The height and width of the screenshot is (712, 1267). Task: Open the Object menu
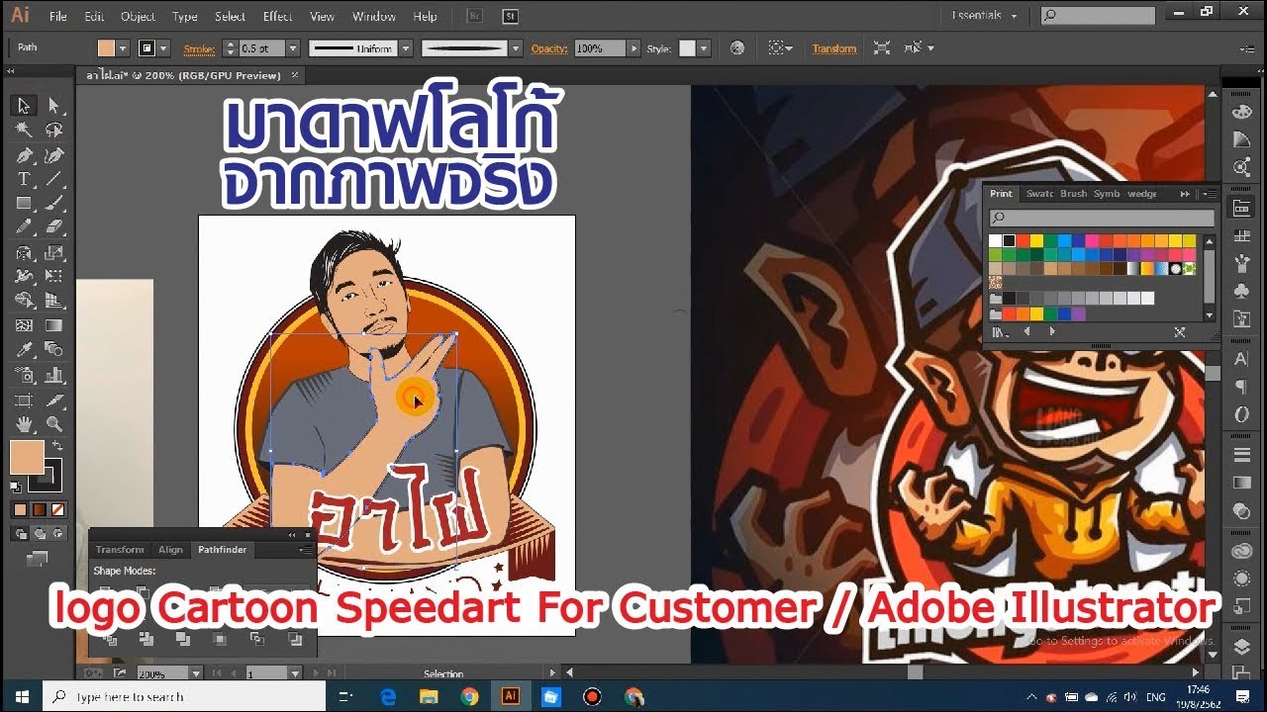point(138,17)
